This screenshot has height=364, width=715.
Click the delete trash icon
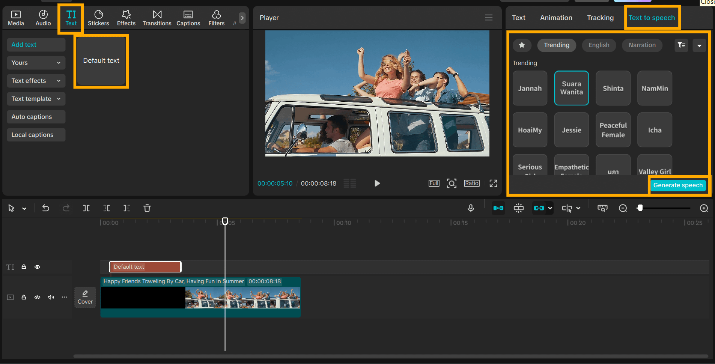(x=147, y=208)
